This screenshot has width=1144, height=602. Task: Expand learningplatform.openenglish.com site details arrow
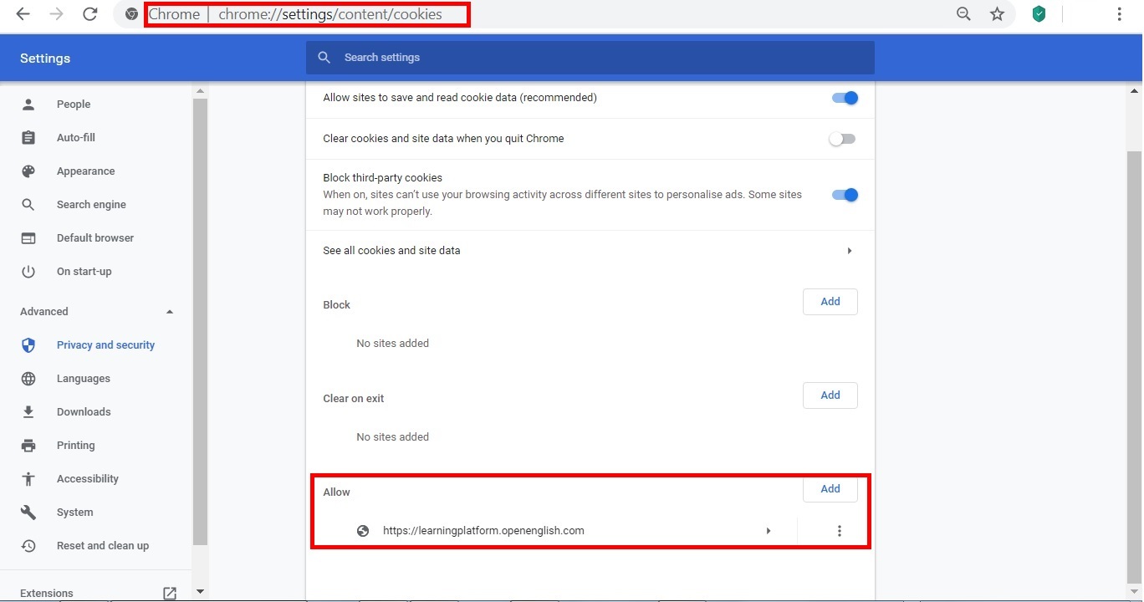click(769, 531)
